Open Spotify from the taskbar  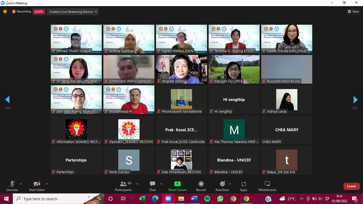click(x=207, y=199)
